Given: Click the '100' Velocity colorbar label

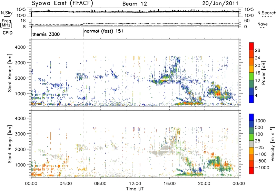Looking at the screenshot, I should (x=259, y=134).
